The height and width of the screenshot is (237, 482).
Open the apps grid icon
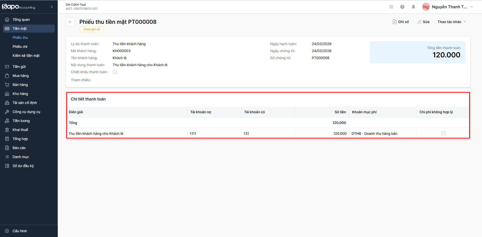point(391,7)
